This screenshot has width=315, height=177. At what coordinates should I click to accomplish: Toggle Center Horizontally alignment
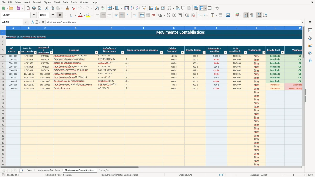tap(103, 15)
